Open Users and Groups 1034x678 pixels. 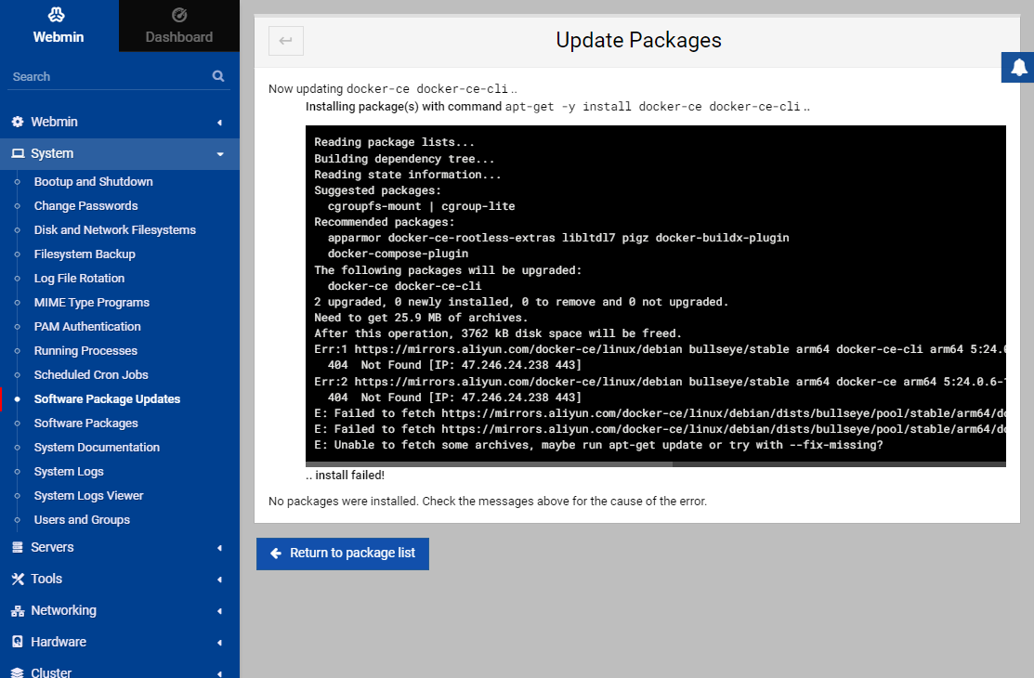pyautogui.click(x=82, y=520)
